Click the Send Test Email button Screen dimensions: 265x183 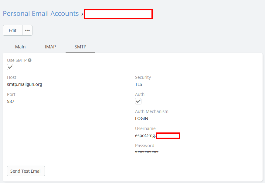point(26,171)
